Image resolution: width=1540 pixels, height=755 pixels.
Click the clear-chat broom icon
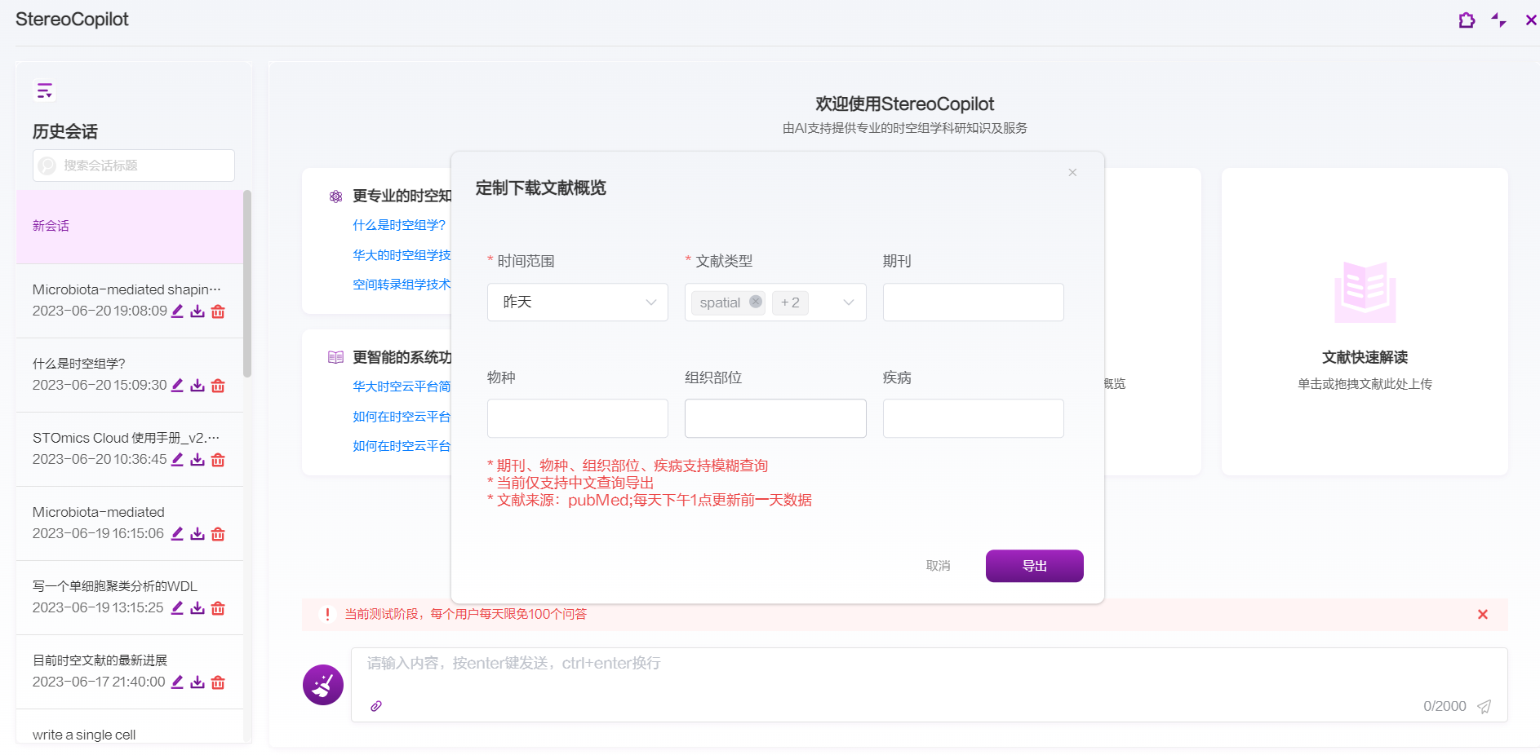pyautogui.click(x=323, y=685)
